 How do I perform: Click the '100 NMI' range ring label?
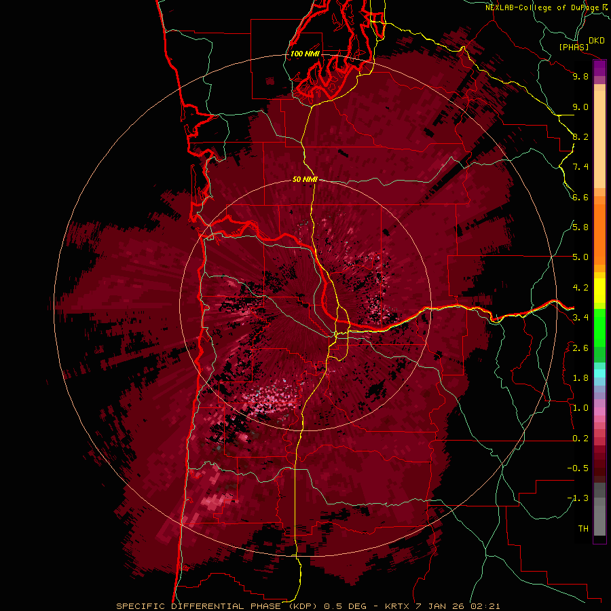click(305, 54)
